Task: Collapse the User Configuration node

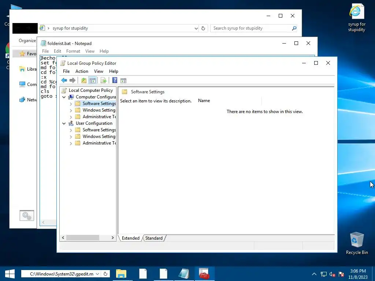Action: click(64, 124)
